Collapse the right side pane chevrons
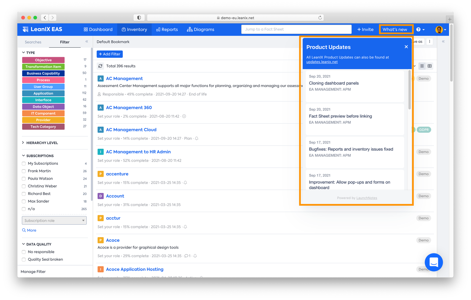 pos(443,42)
